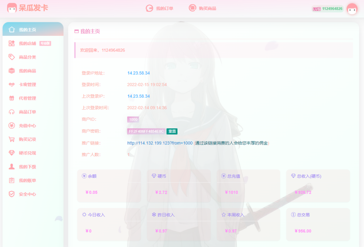Click the 总交易 dollar icon
This screenshot has width=364, height=247.
293,215
